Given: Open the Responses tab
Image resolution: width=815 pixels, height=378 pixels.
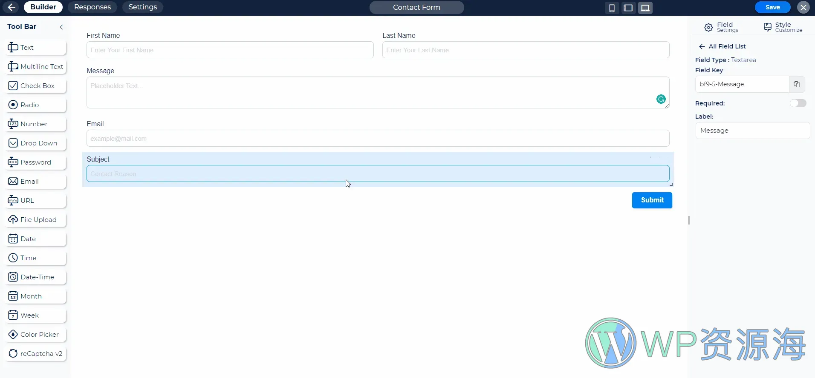Looking at the screenshot, I should 92,7.
